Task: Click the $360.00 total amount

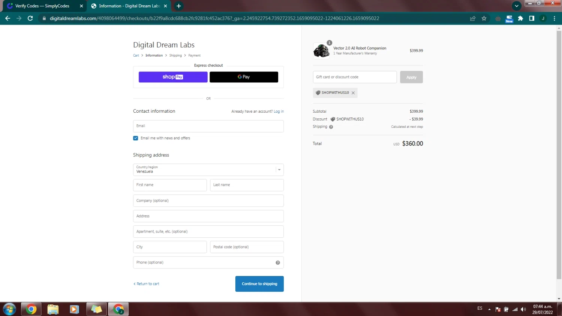Action: (413, 144)
